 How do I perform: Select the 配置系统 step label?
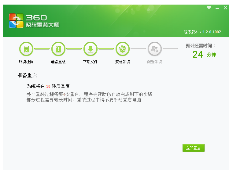pyautogui.click(x=155, y=62)
